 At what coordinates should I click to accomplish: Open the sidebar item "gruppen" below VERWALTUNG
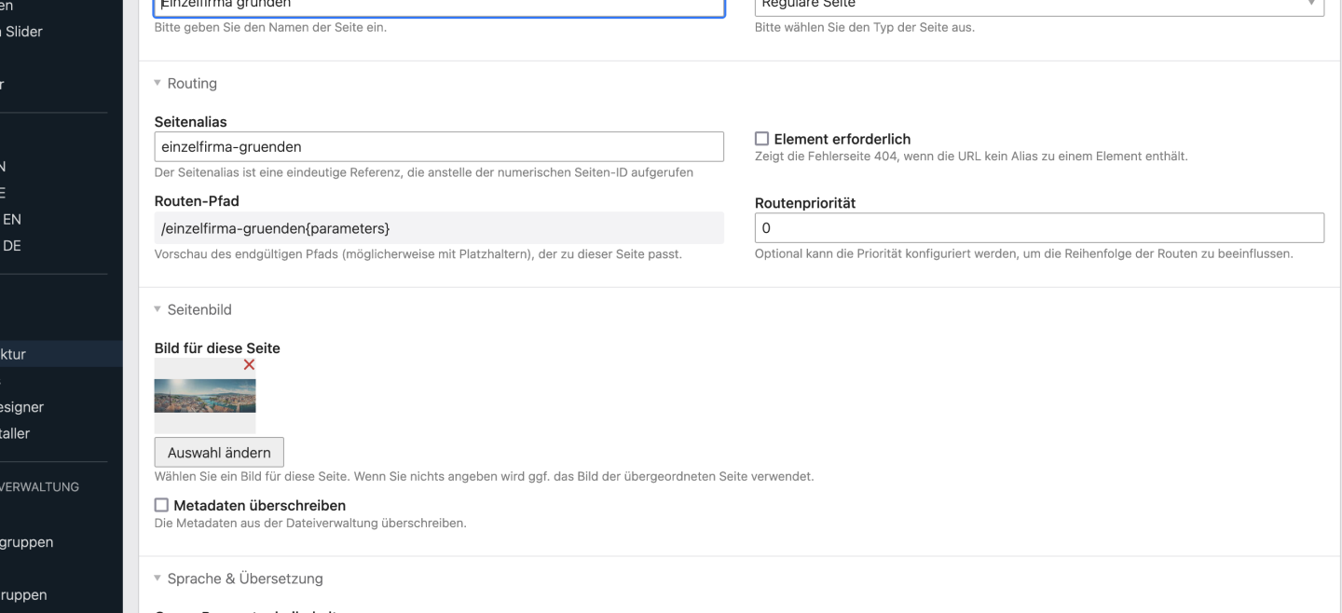26,542
